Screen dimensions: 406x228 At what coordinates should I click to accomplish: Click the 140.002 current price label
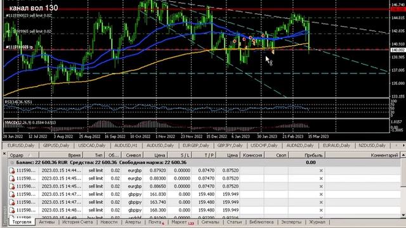pos(398,50)
